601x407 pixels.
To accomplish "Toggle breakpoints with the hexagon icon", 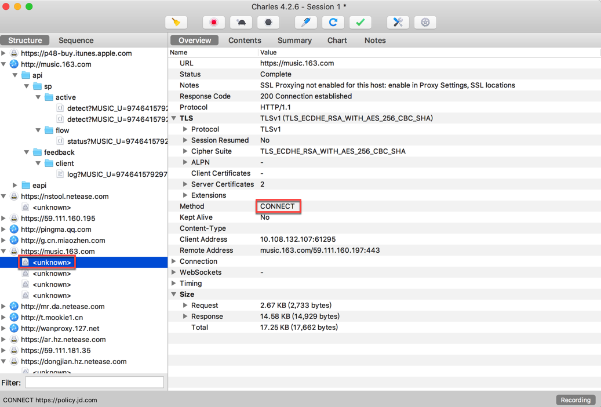I will [268, 22].
